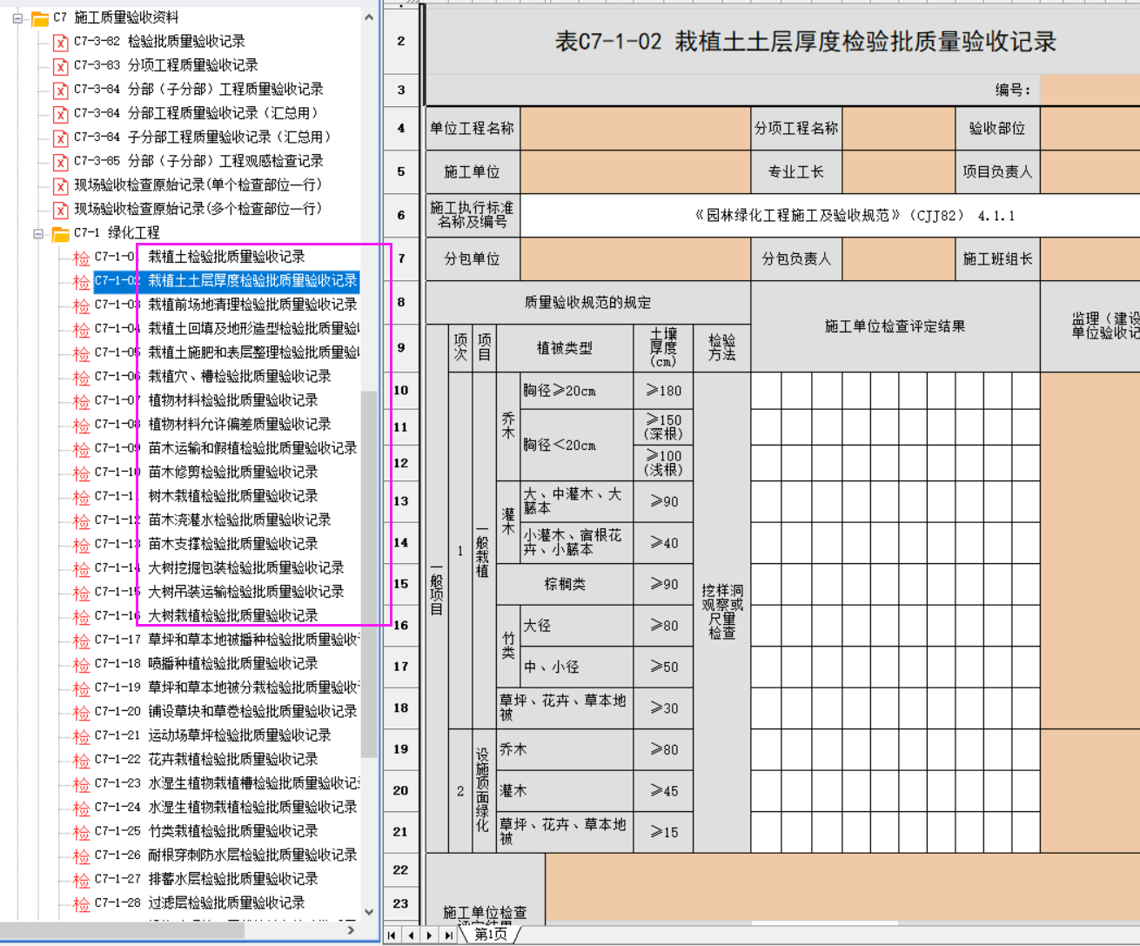
Task: Click the PDF icon beside C7-3-85 观感检查记录
Action: pos(60,162)
